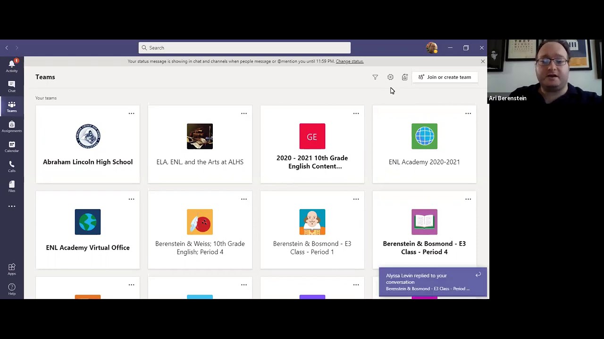The image size is (604, 339).
Task: Select ELA, ENL, and the Arts at ALHS
Action: click(x=200, y=162)
